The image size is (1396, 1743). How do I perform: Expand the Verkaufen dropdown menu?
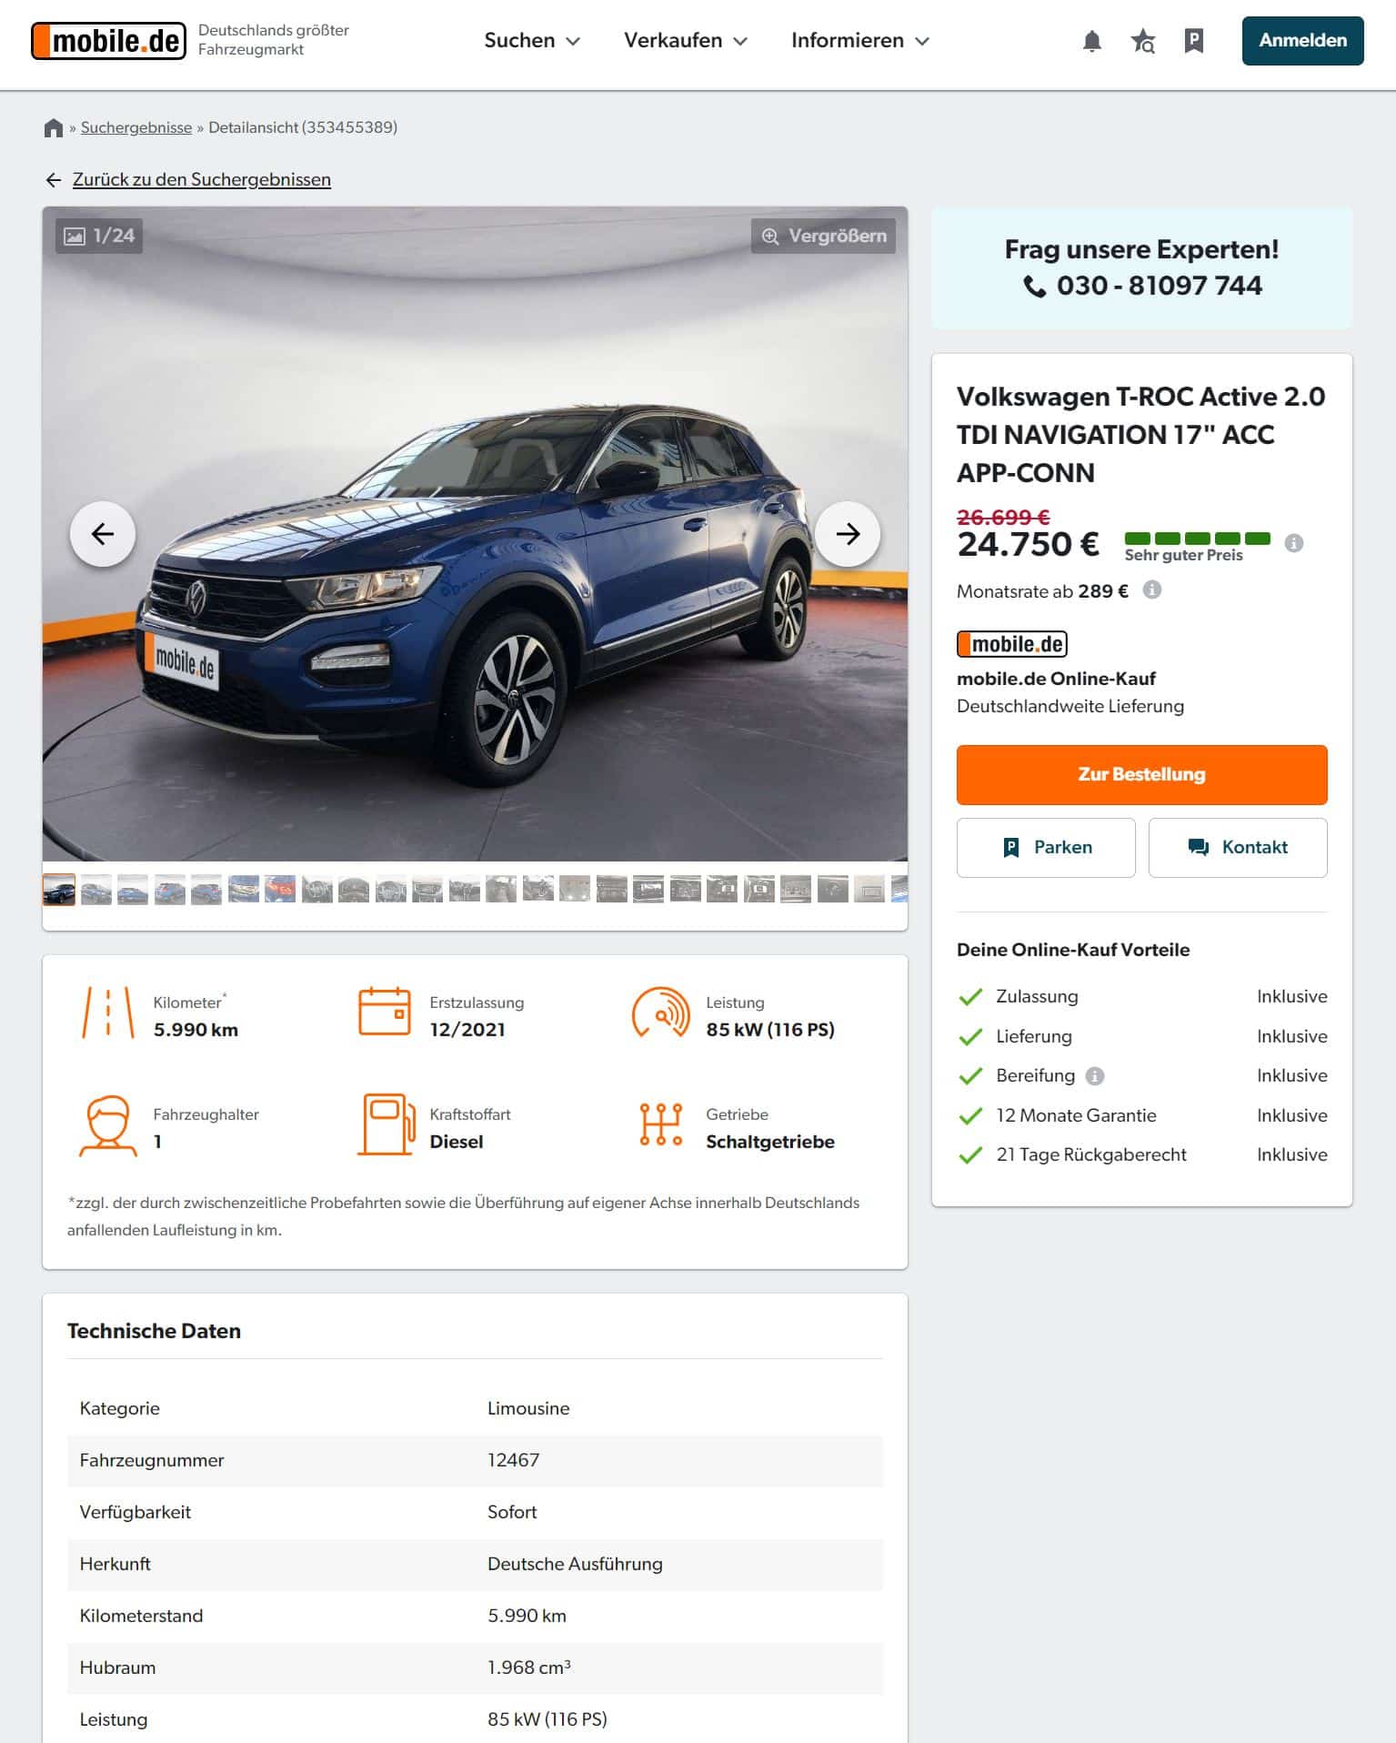point(686,41)
